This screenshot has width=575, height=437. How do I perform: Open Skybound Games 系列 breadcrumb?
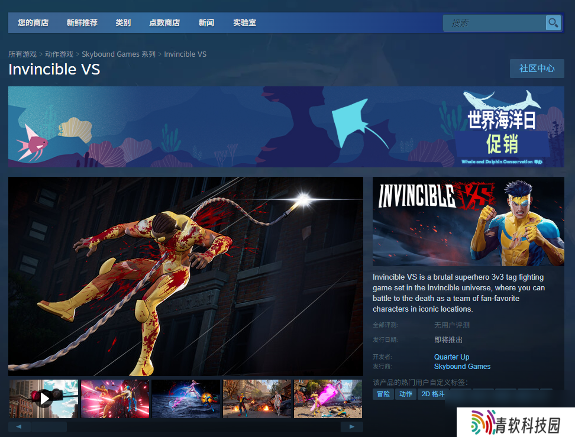point(118,54)
